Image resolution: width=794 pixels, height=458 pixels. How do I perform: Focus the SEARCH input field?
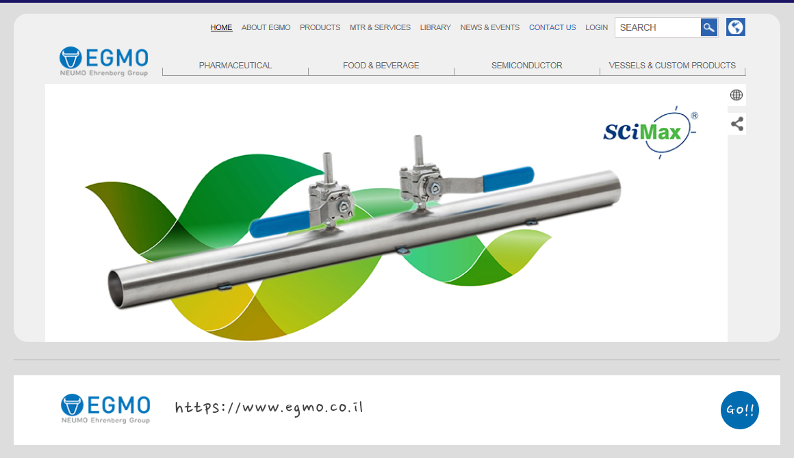tap(658, 27)
